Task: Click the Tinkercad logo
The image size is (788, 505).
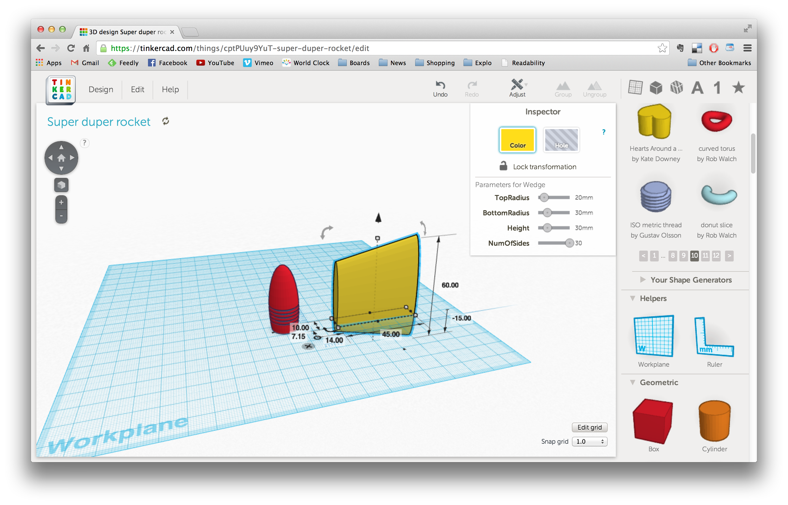Action: [x=61, y=90]
